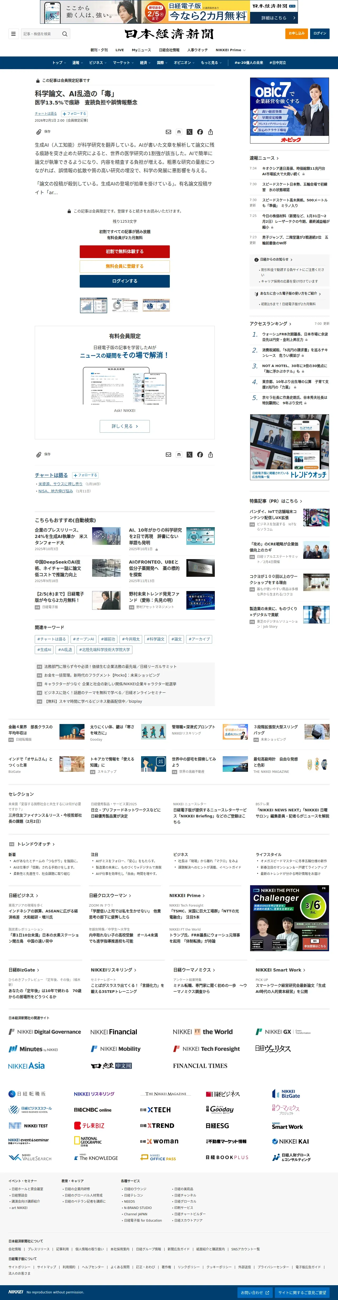The image size is (338, 1300).
Task: Expand the 国際 nav dropdown
Action: pos(162,63)
